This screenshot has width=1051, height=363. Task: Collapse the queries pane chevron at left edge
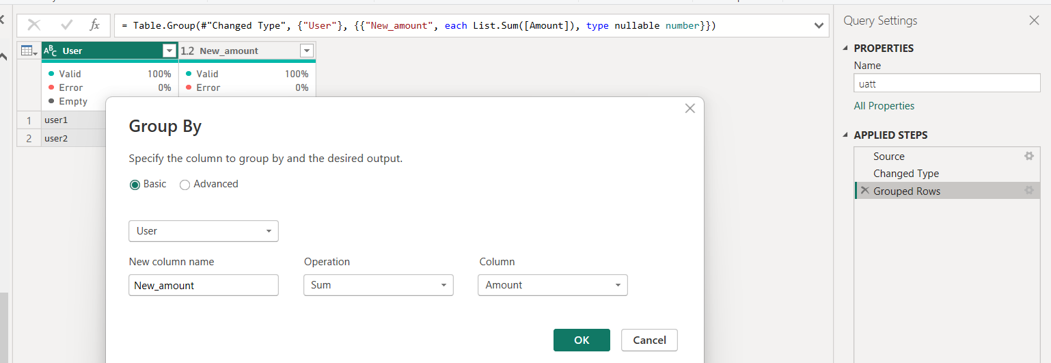[2, 21]
